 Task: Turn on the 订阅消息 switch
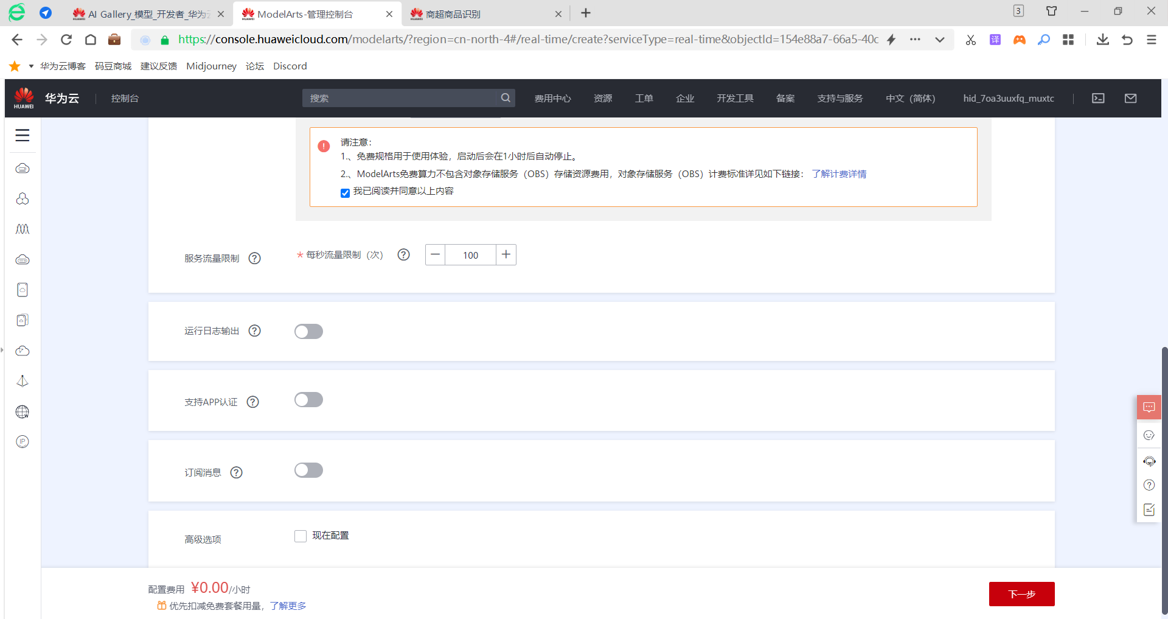pos(308,470)
